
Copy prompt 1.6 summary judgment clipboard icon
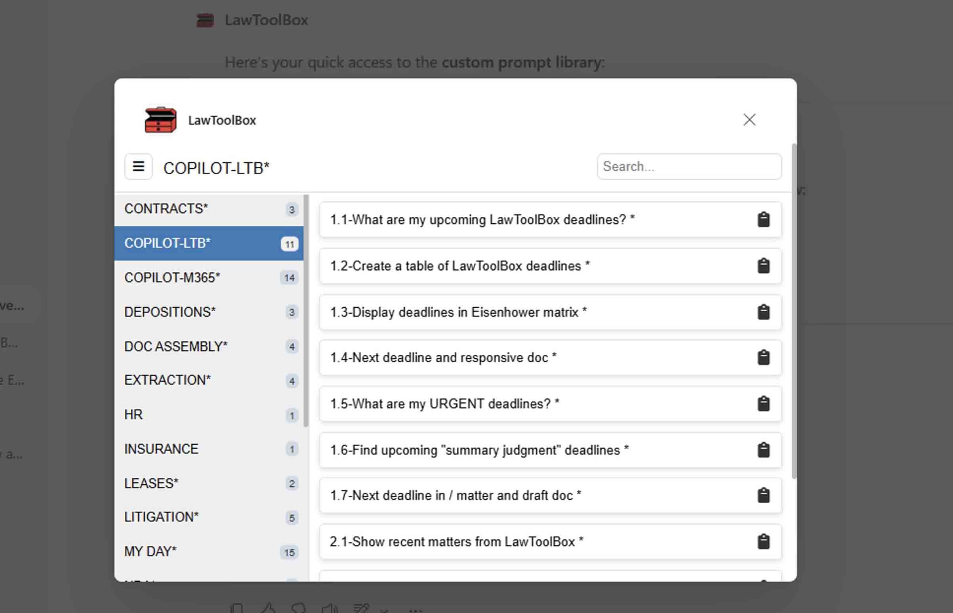coord(763,450)
